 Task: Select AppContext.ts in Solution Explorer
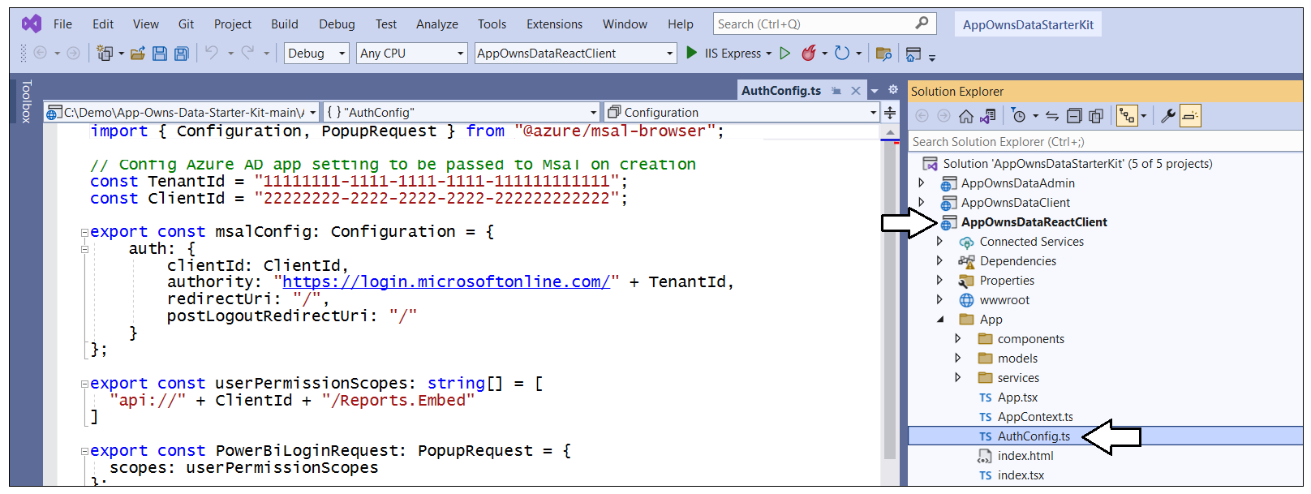tap(1035, 417)
